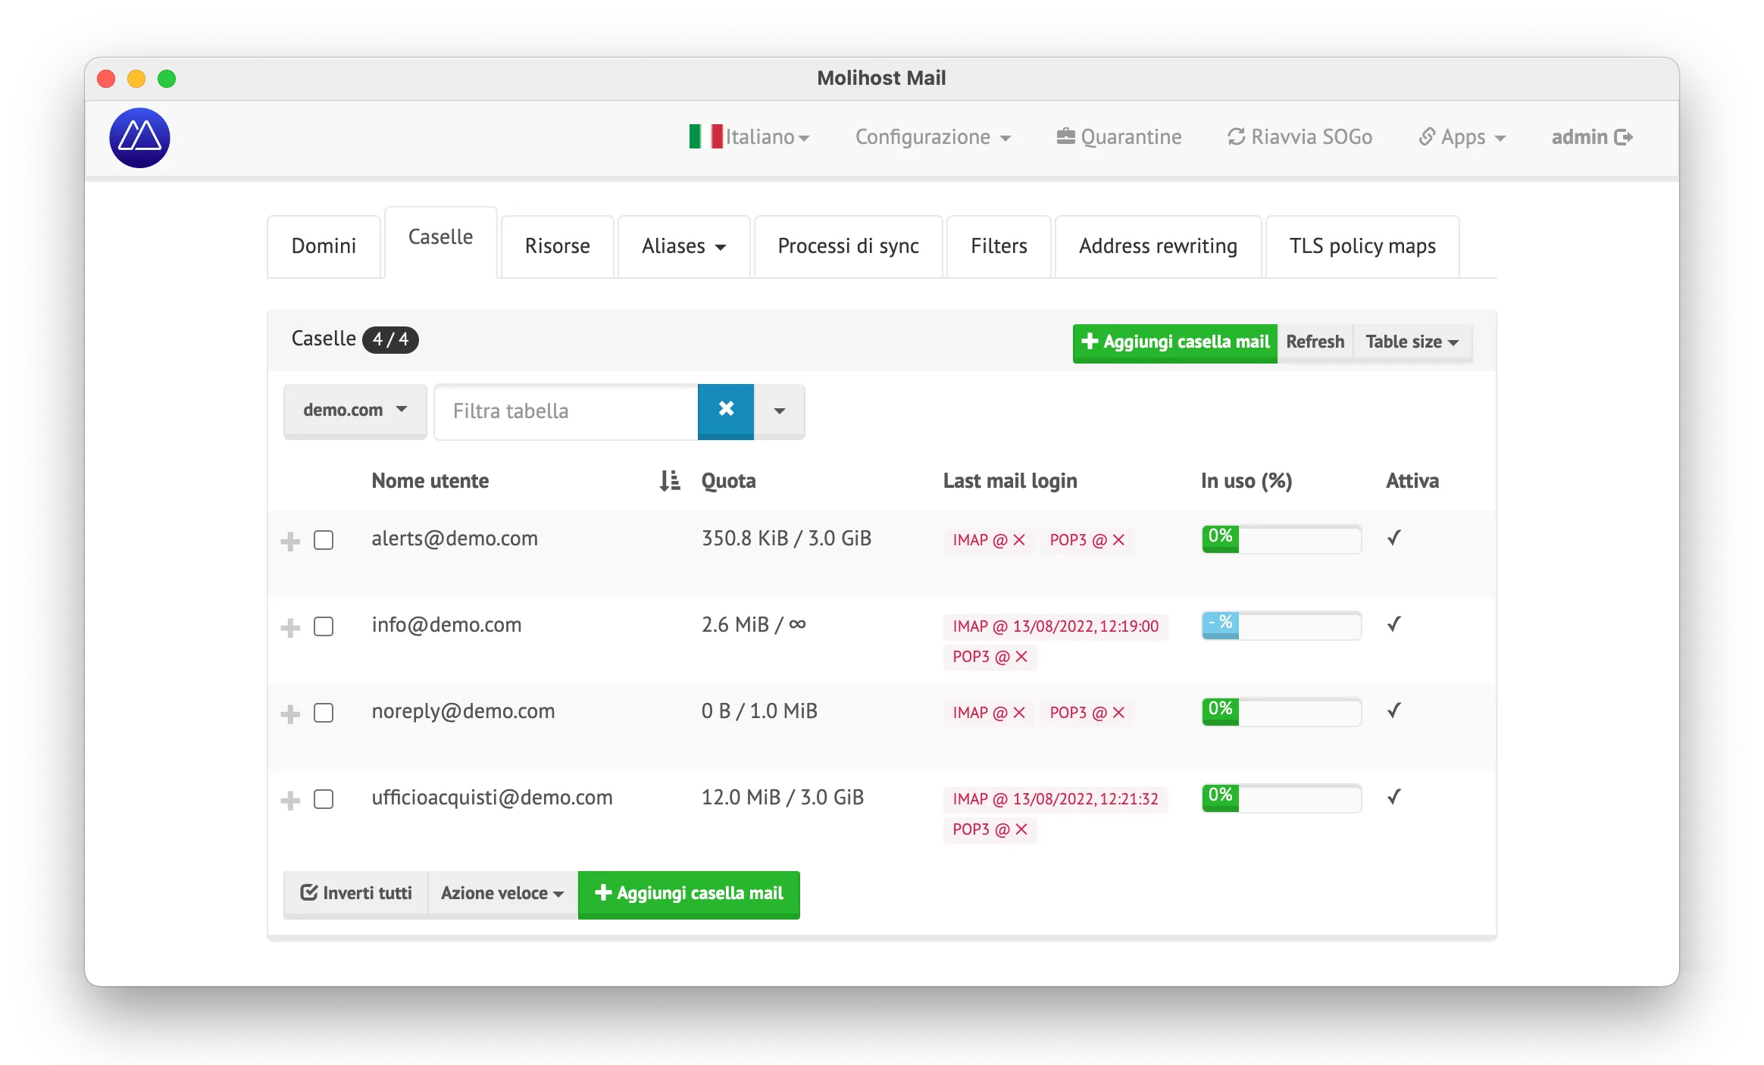Open the Apps dropdown menu
1764x1065 pixels.
[1462, 137]
